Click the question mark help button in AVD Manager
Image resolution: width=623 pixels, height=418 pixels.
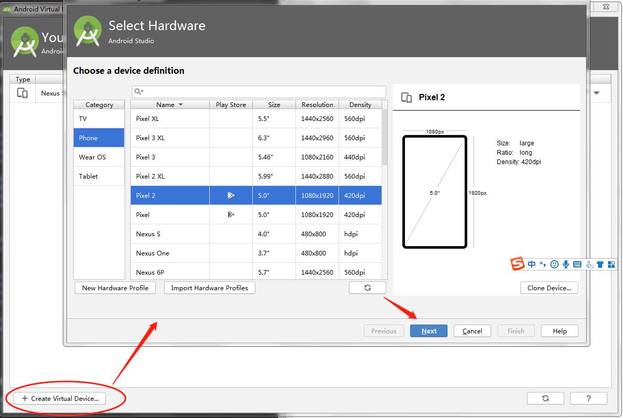[x=588, y=398]
